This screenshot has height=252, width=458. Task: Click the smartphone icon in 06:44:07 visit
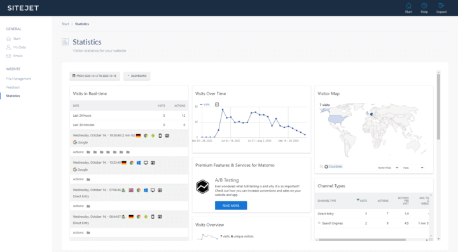coord(153,216)
